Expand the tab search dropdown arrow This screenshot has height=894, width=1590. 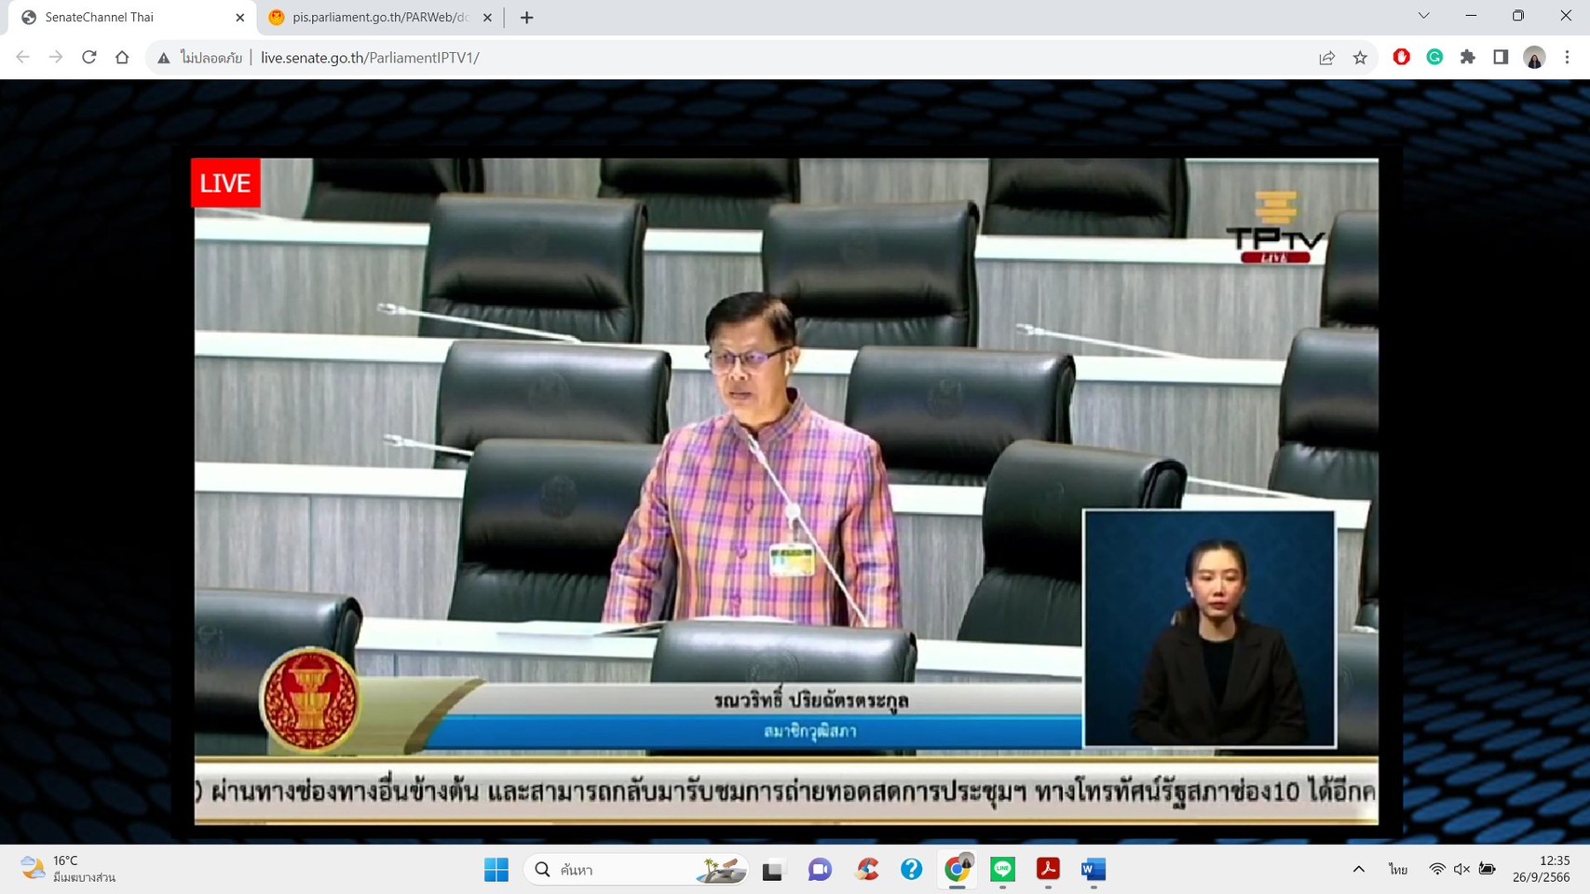pyautogui.click(x=1423, y=16)
